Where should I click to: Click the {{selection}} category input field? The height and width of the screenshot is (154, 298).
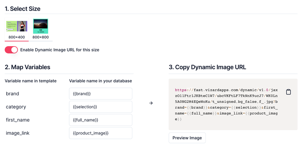point(100,107)
